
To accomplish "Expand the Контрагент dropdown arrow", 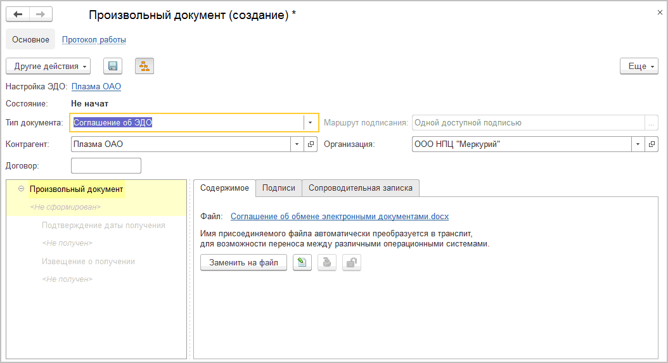I will tap(297, 144).
